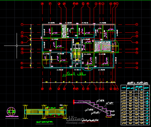Pick the white vertical dimension line left of plan
This screenshot has width=151, height=127.
pyautogui.click(x=31, y=46)
